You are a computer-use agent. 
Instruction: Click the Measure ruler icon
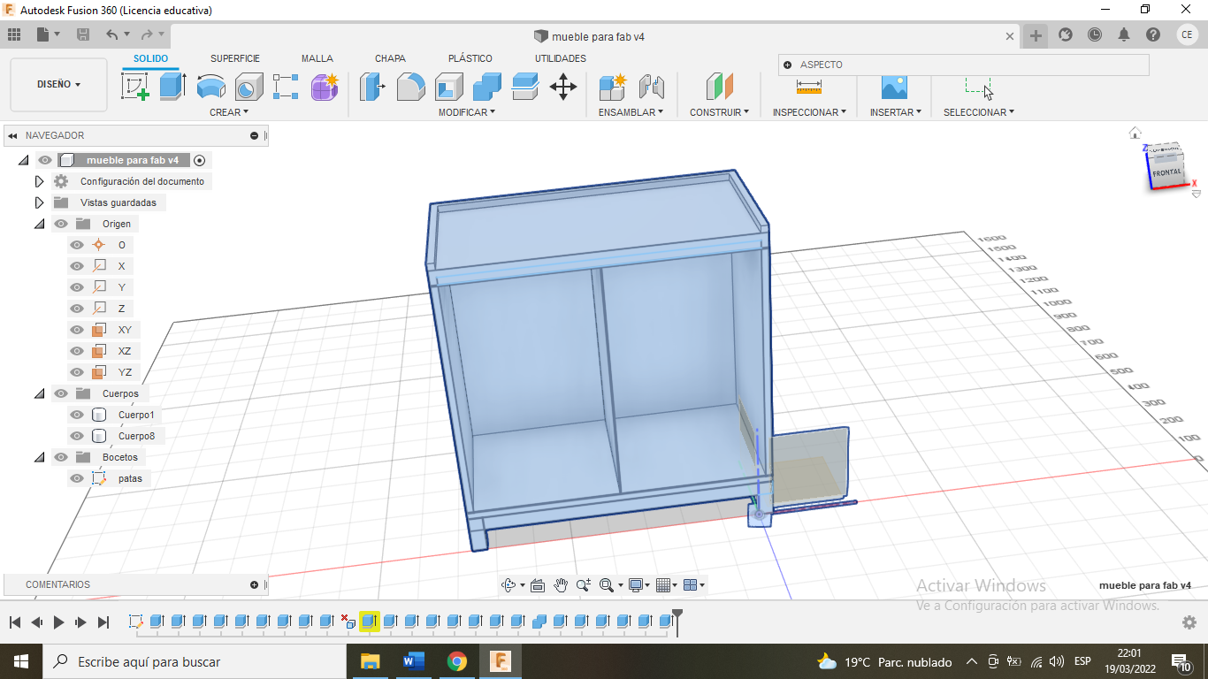(x=808, y=87)
